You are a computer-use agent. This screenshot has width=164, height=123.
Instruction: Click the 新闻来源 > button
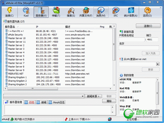point(93,96)
